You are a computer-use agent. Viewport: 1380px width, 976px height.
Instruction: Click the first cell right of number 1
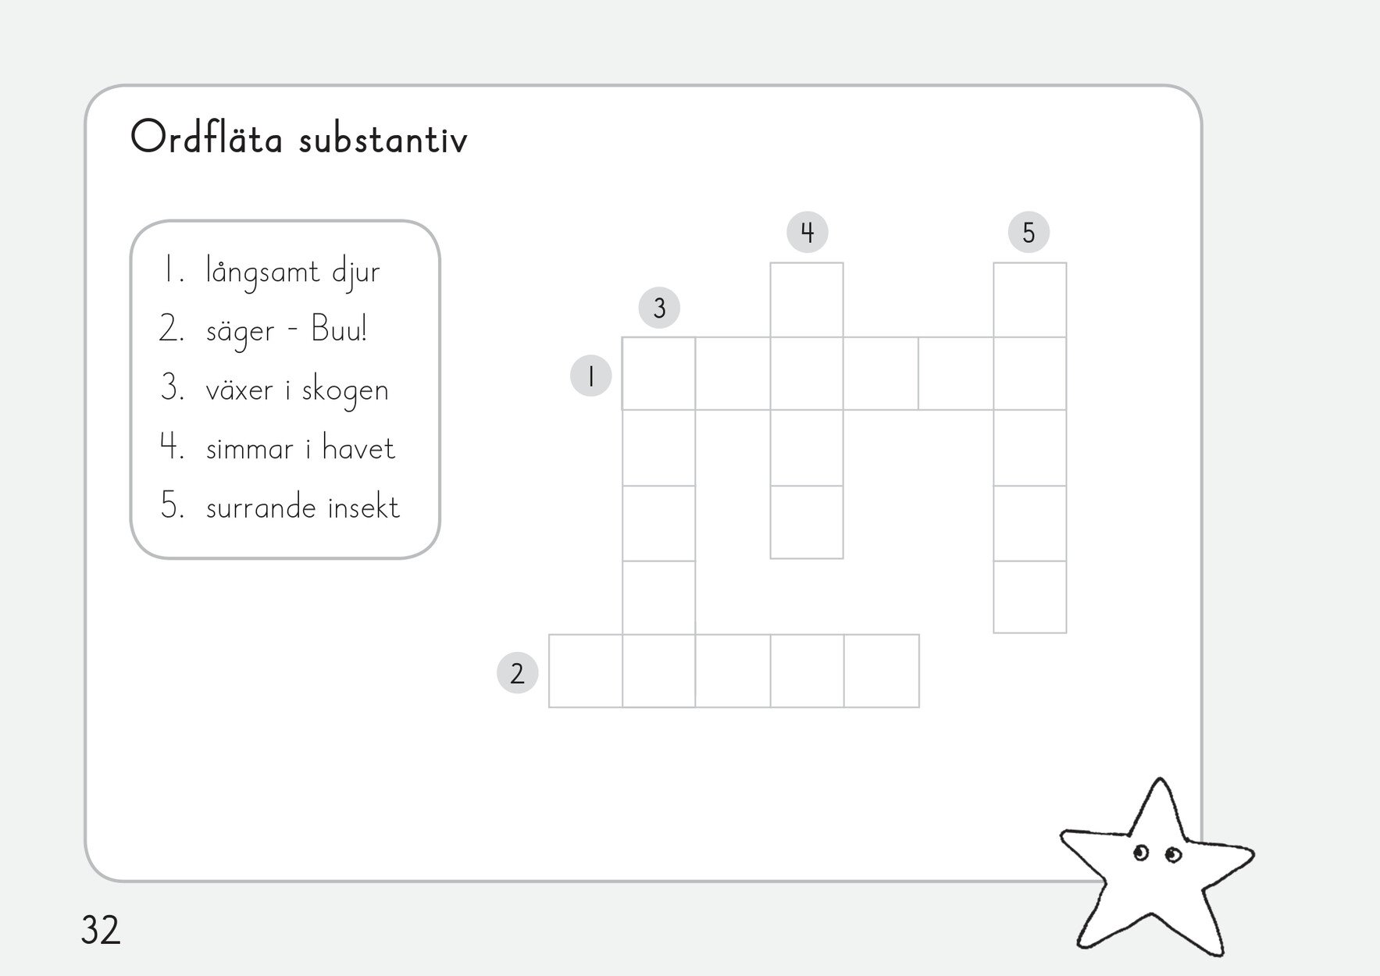pos(658,374)
